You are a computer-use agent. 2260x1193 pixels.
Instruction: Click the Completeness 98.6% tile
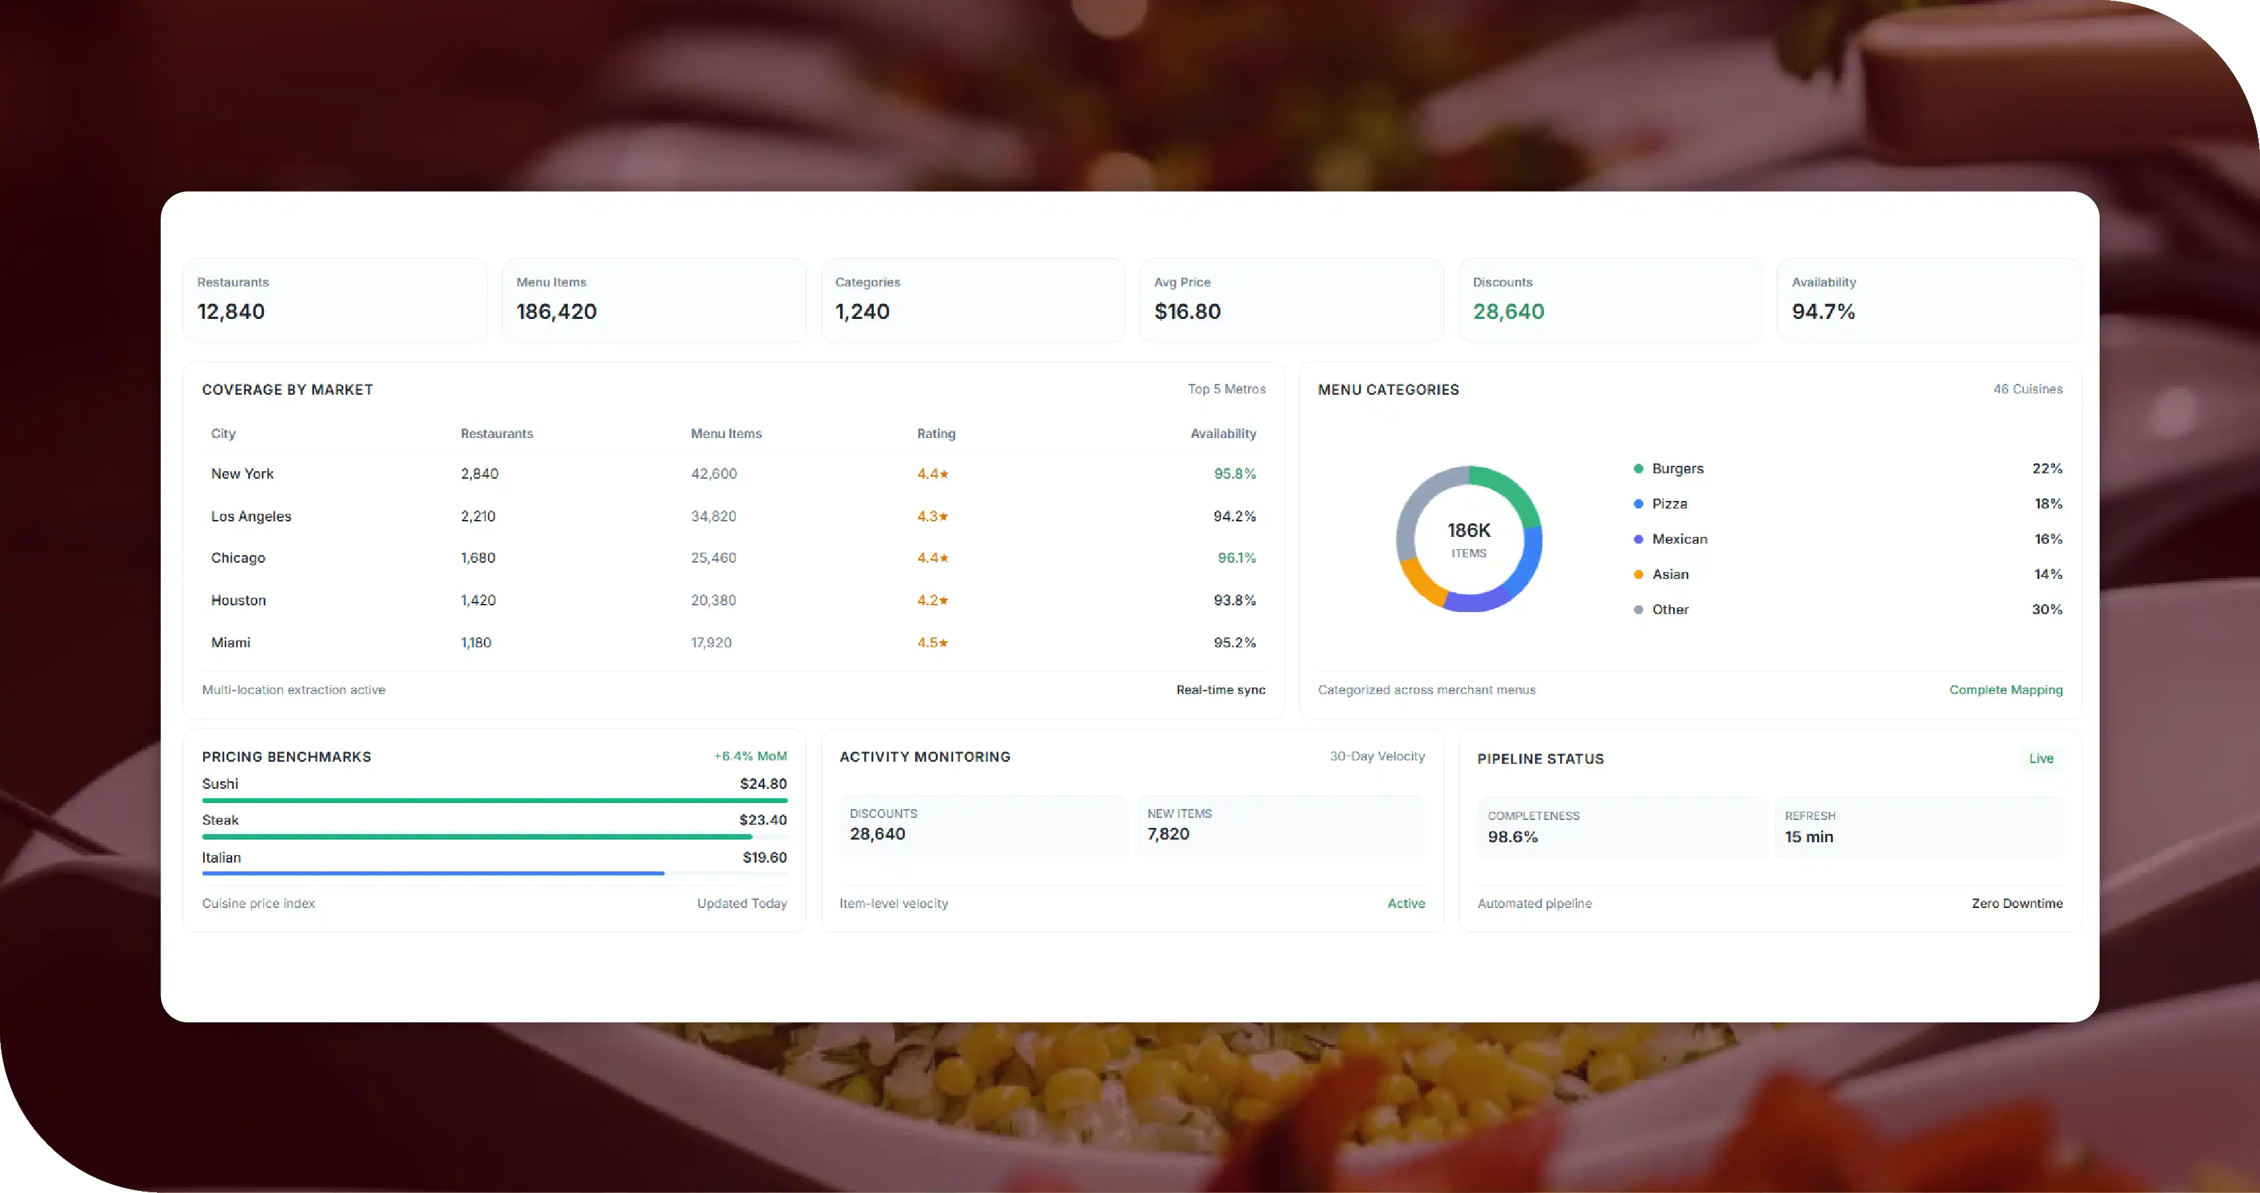coord(1621,828)
